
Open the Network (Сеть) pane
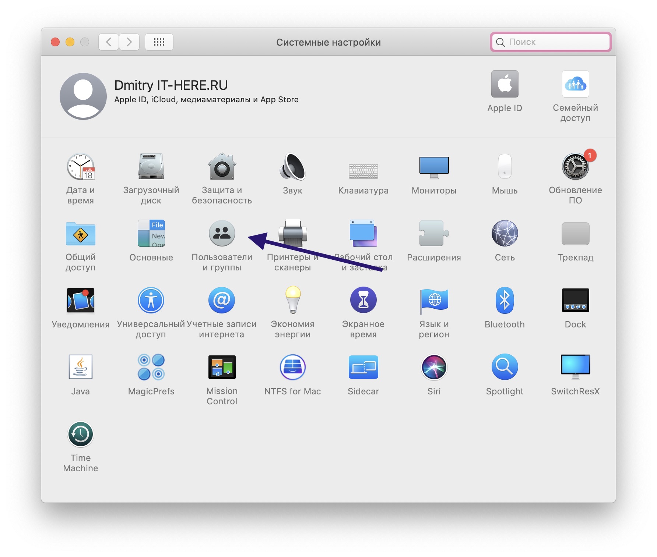click(x=504, y=234)
